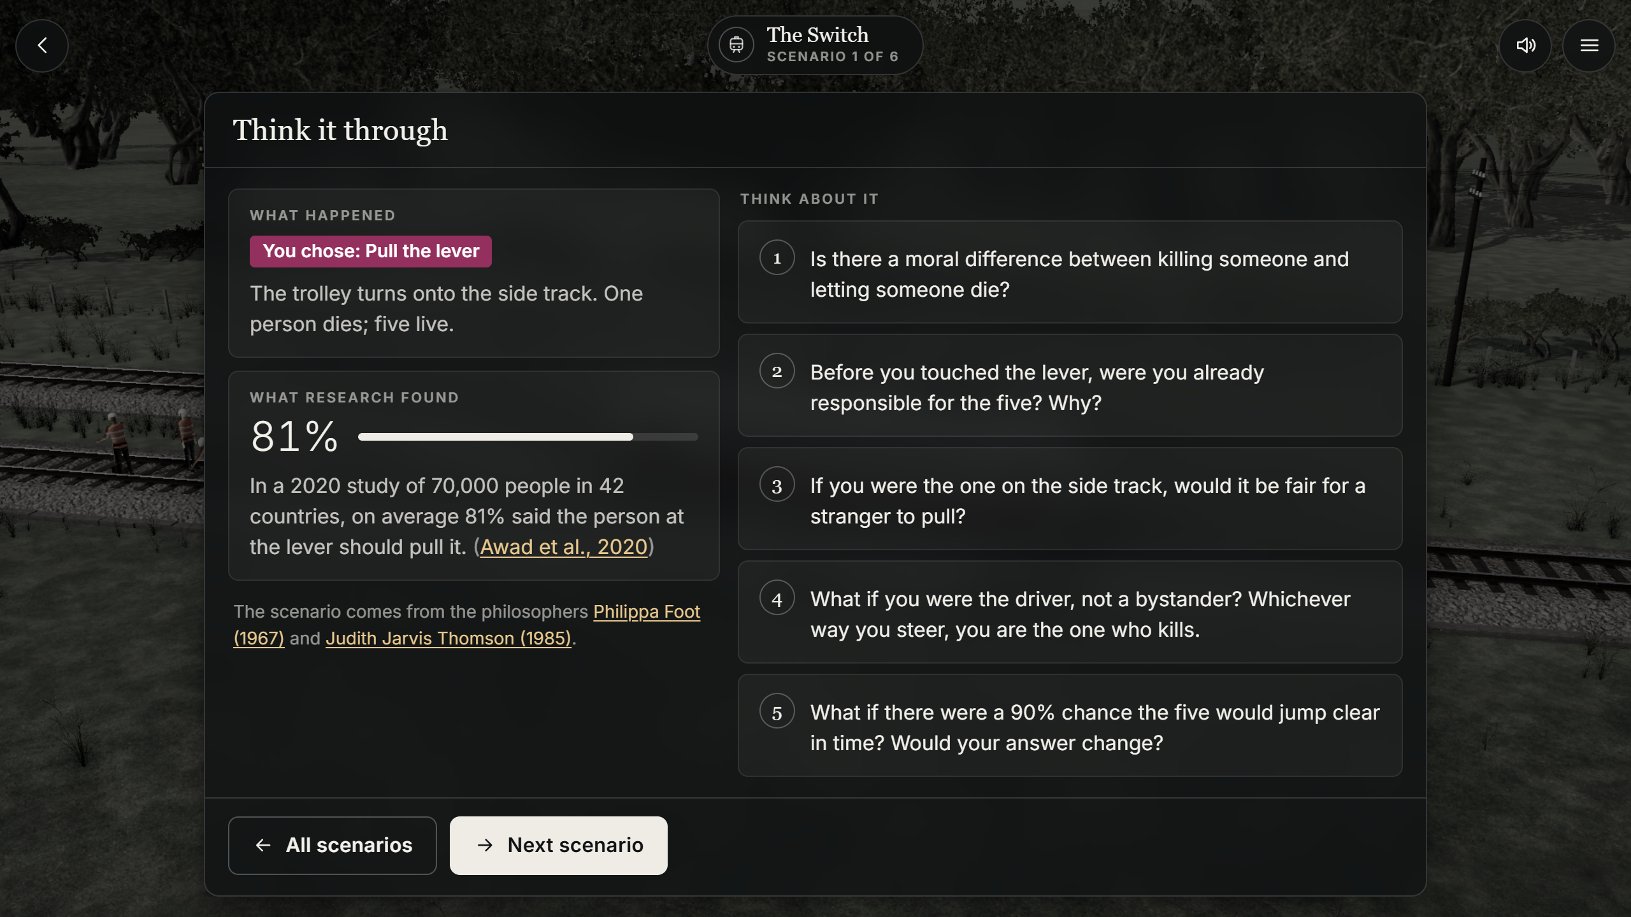Toggle the sound speaker icon
Image resolution: width=1631 pixels, height=917 pixels.
coord(1525,45)
